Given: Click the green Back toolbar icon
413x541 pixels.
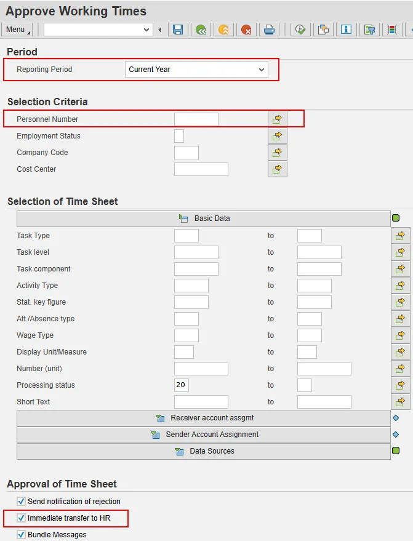Looking at the screenshot, I should 201,30.
